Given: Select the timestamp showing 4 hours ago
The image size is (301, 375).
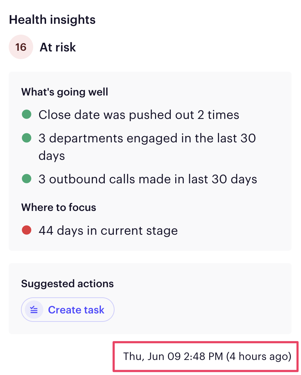Looking at the screenshot, I should tap(207, 356).
